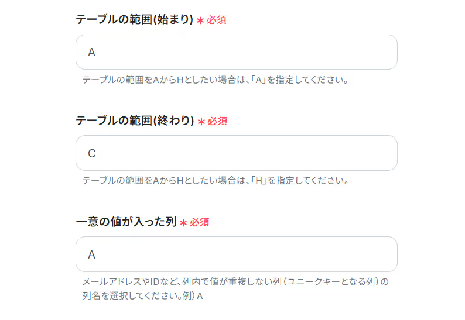
Task: Place cursor on value A in 始まり field
Action: [x=91, y=53]
